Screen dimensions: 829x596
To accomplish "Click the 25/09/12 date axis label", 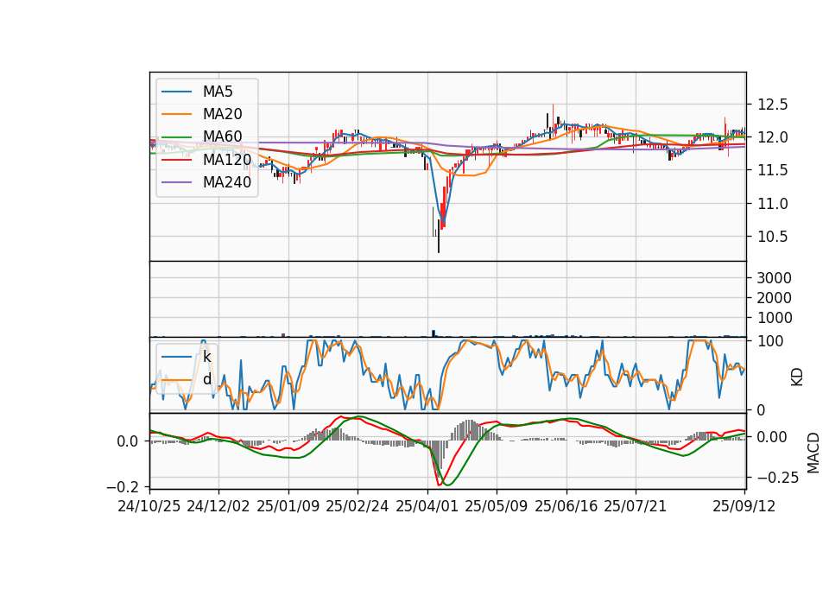I will 744,506.
